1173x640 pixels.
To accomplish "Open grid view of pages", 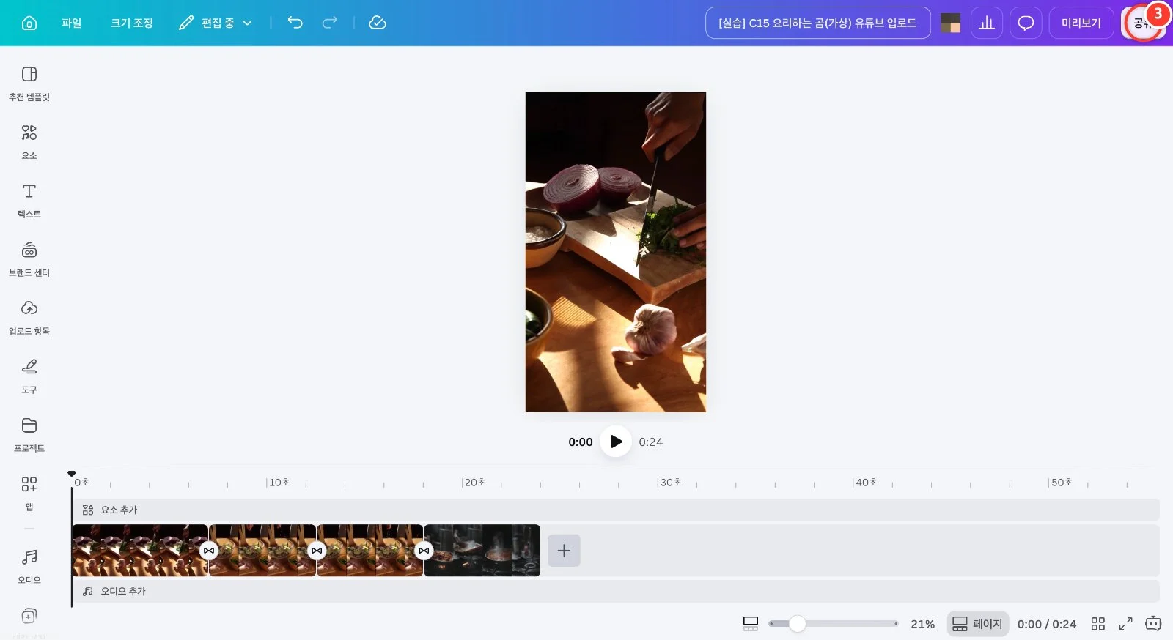I will (x=1097, y=624).
